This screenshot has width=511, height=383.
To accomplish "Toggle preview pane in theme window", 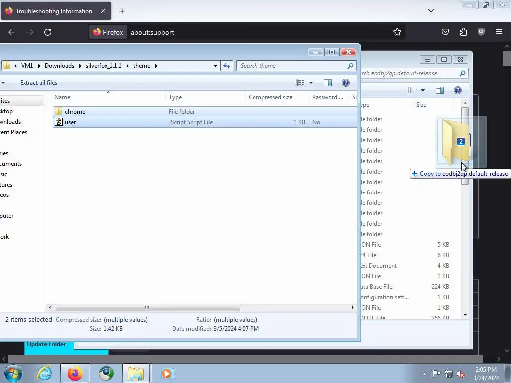I will coord(328,83).
